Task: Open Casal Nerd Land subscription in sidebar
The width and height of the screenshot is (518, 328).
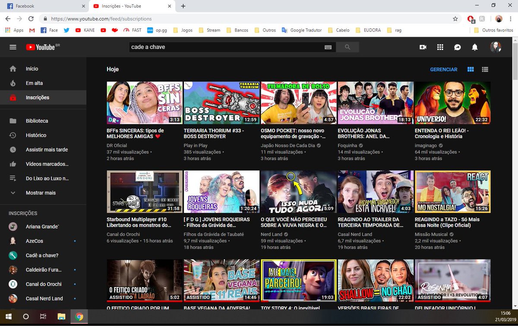Action: click(43, 298)
